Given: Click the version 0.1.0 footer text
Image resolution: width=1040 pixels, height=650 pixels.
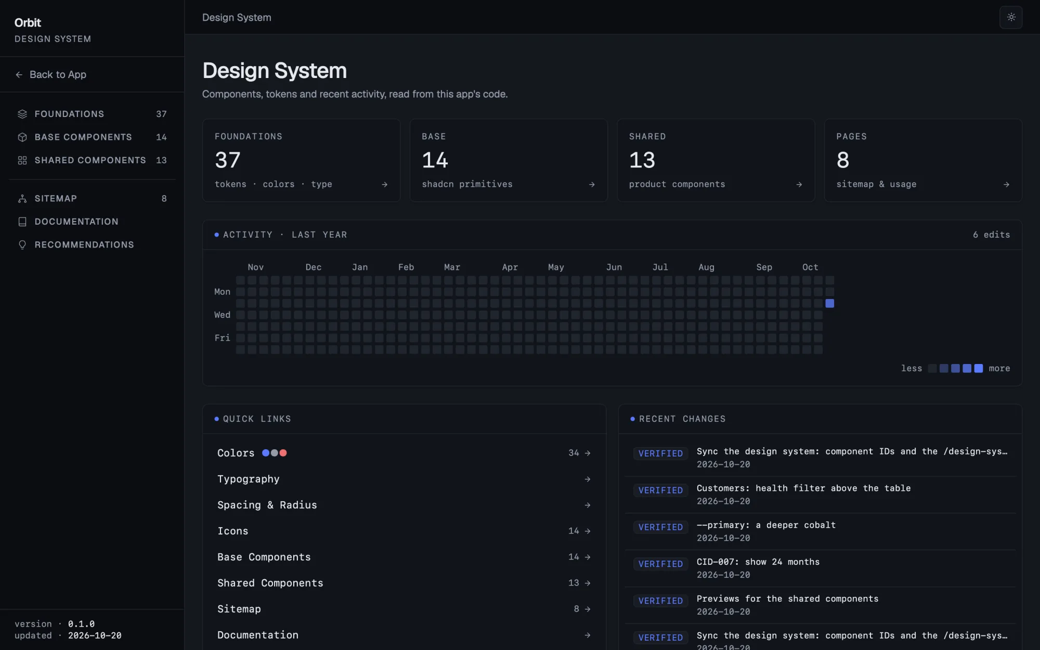Looking at the screenshot, I should click(x=55, y=624).
